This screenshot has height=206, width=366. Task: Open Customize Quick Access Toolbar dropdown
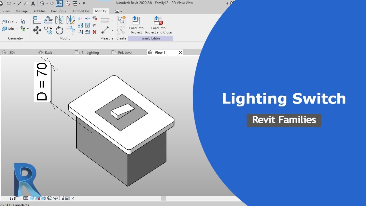[84, 3]
